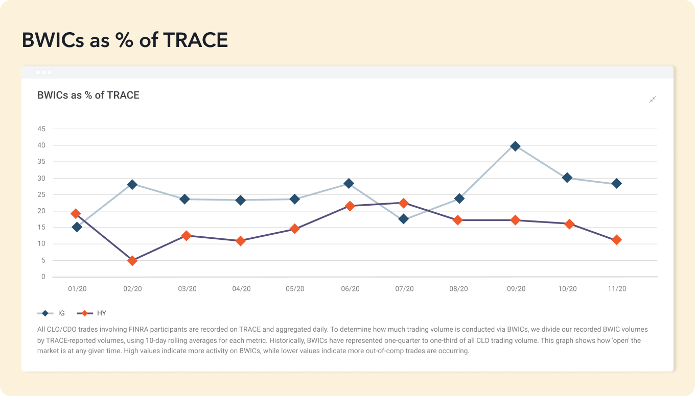
Task: Click the 05/20 x-axis label
Action: (295, 289)
